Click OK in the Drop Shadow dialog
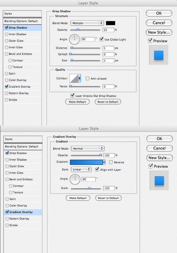 (159, 13)
